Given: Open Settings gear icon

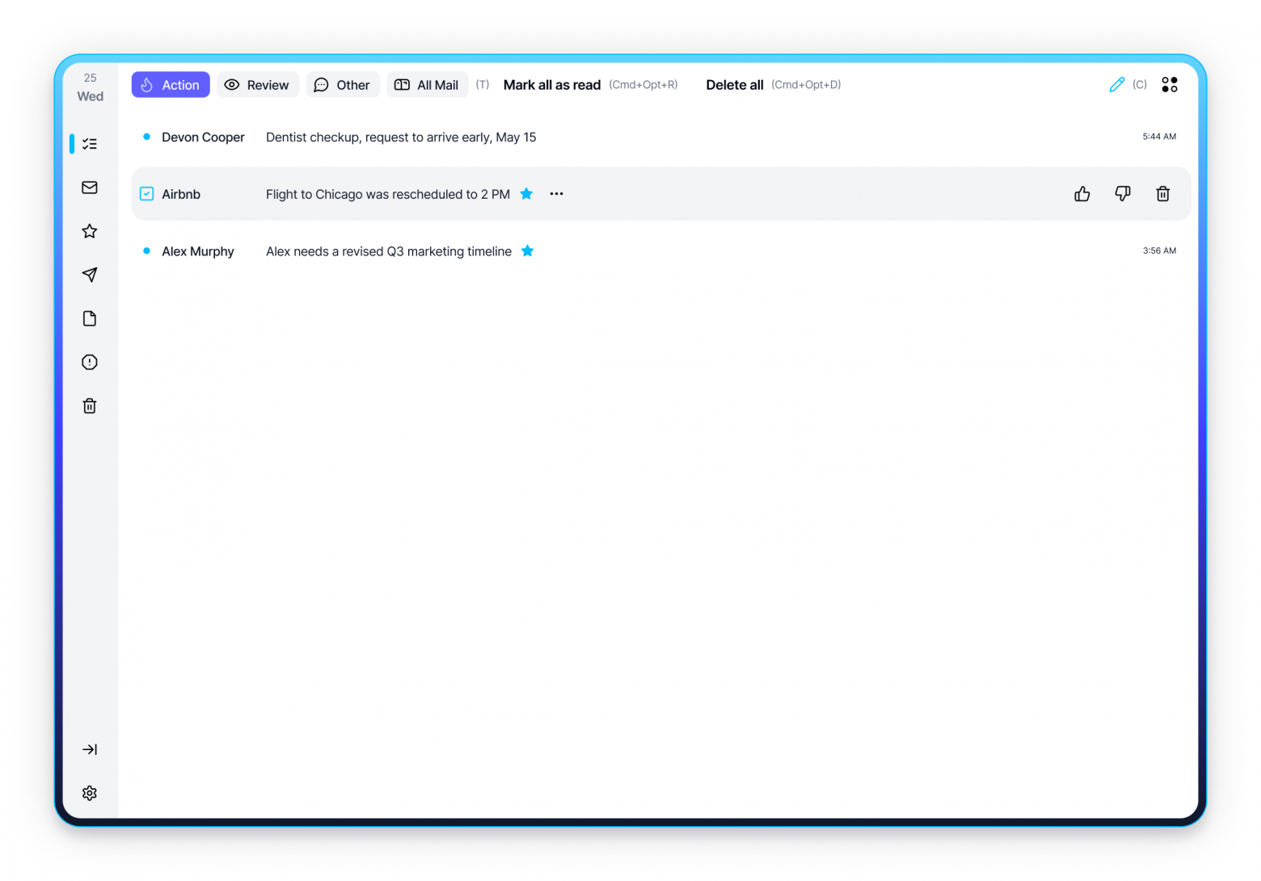Looking at the screenshot, I should 90,793.
